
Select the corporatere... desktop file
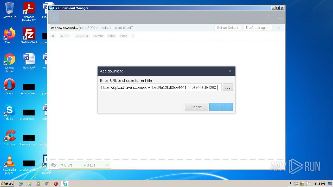[29, 89]
